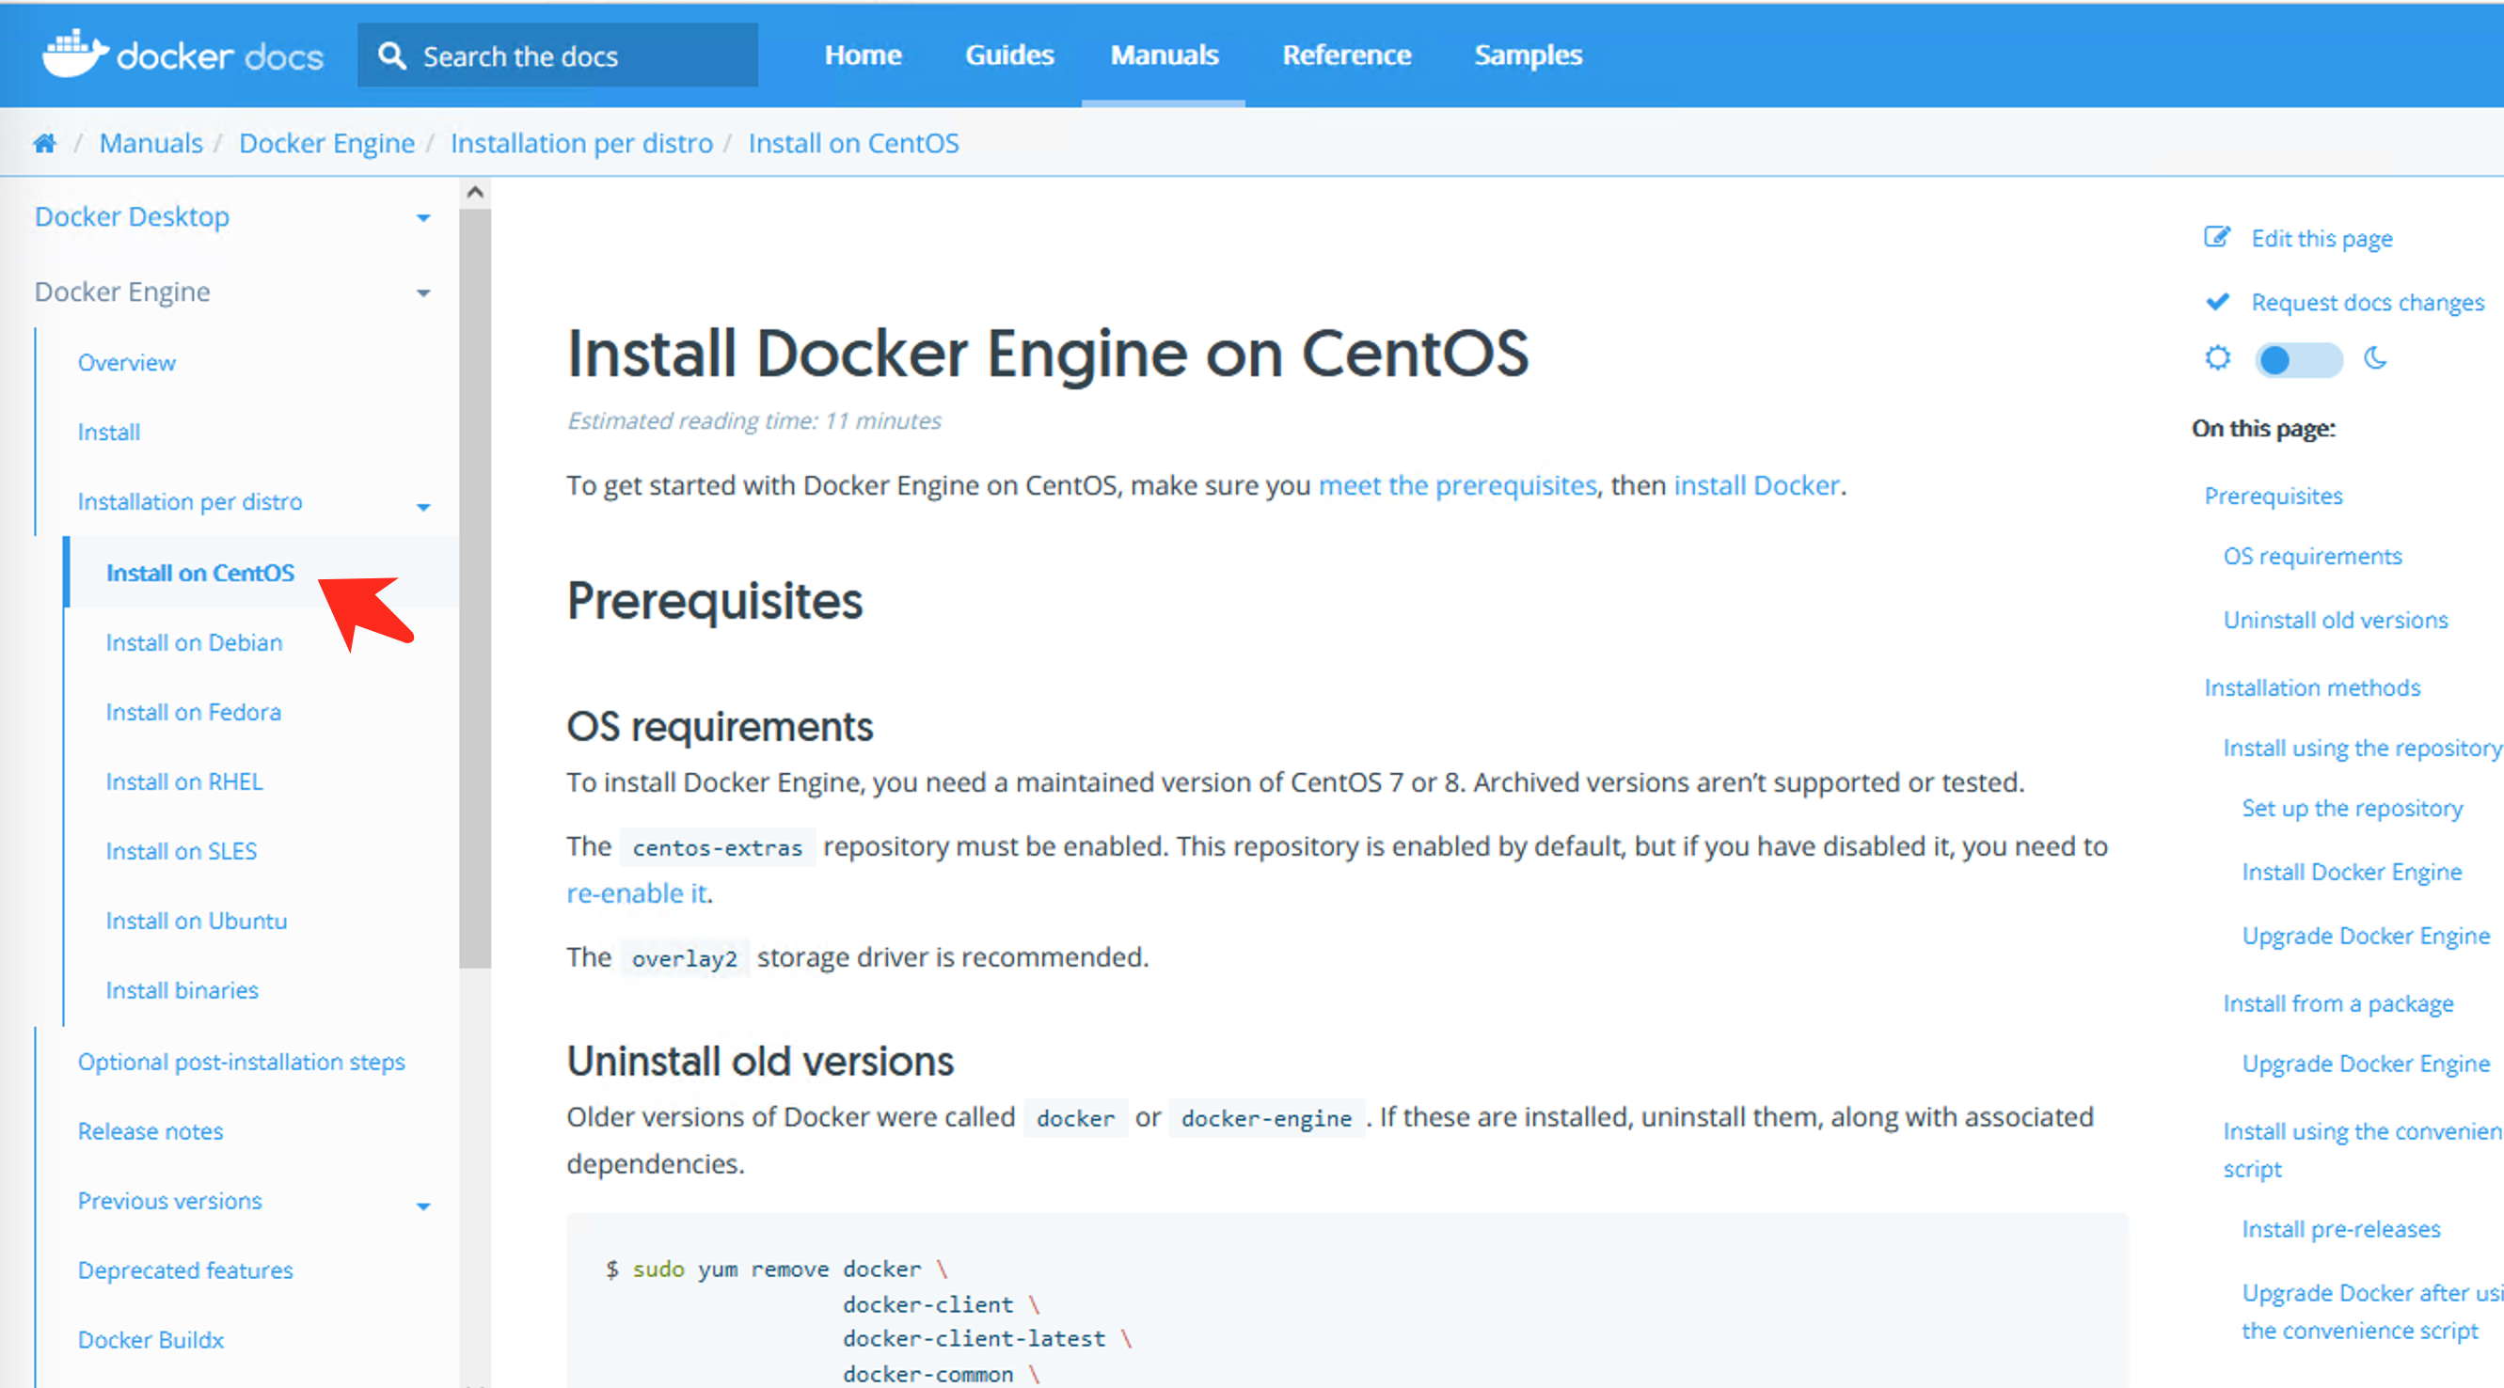Click the sidebar scroll-up arrow
Viewport: 2504px width, 1388px height.
pos(474,192)
